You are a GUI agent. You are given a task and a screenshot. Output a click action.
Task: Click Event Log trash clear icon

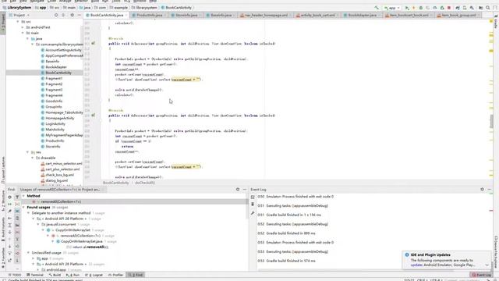click(x=253, y=205)
